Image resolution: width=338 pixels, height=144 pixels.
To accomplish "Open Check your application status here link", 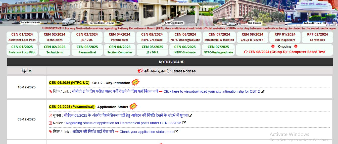I will click(147, 132).
